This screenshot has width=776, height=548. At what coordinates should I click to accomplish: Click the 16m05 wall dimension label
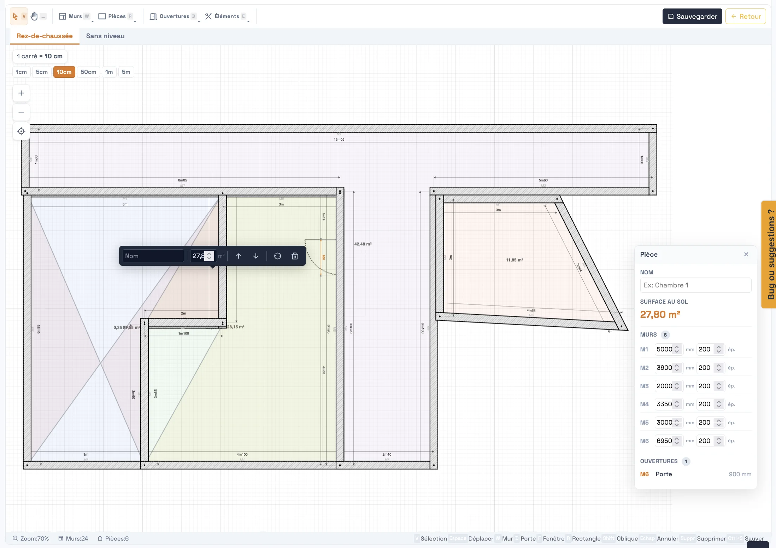339,140
